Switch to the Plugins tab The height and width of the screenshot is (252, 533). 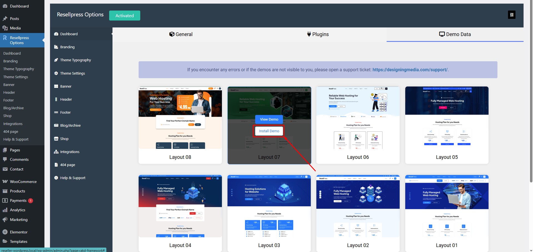(x=317, y=34)
